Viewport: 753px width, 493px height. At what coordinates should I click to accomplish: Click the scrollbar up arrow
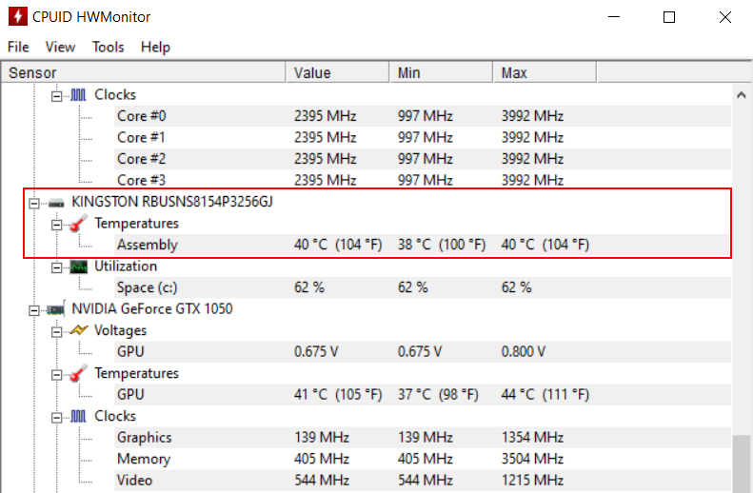(741, 95)
